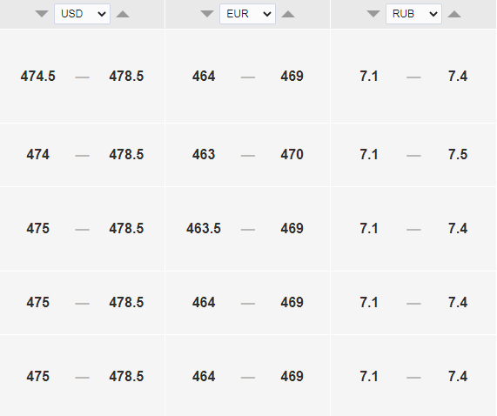Select the 474 USD buy rate
The image size is (497, 416).
pos(38,155)
